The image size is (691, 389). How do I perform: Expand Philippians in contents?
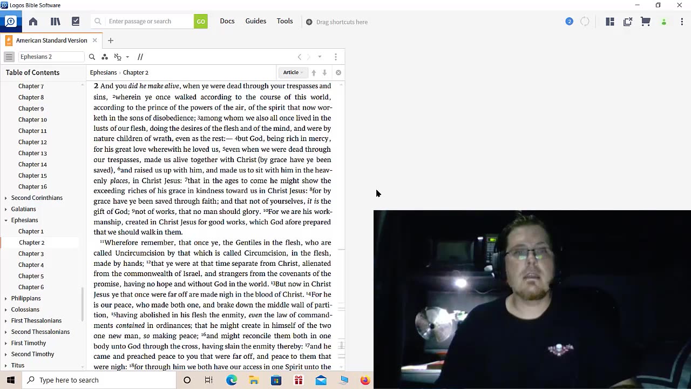6,298
